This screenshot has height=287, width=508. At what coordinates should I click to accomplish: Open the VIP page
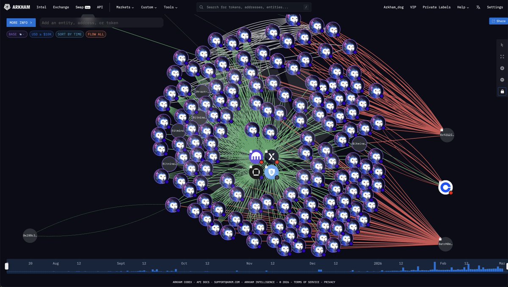pyautogui.click(x=413, y=7)
